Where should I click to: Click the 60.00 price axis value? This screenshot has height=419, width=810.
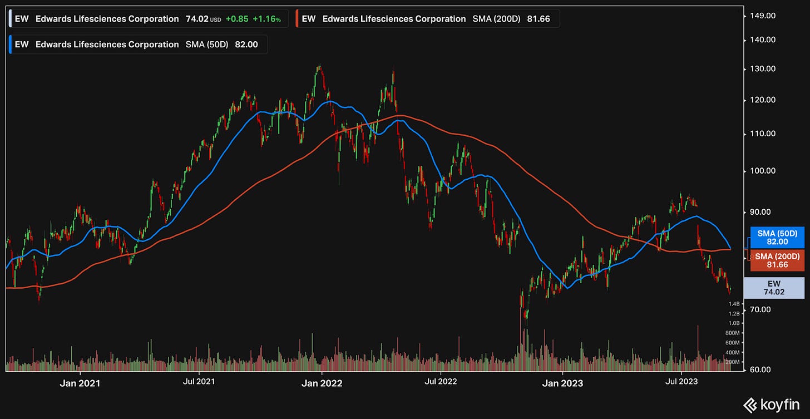761,369
